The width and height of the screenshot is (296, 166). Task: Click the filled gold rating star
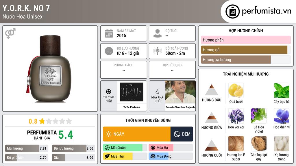42,121
